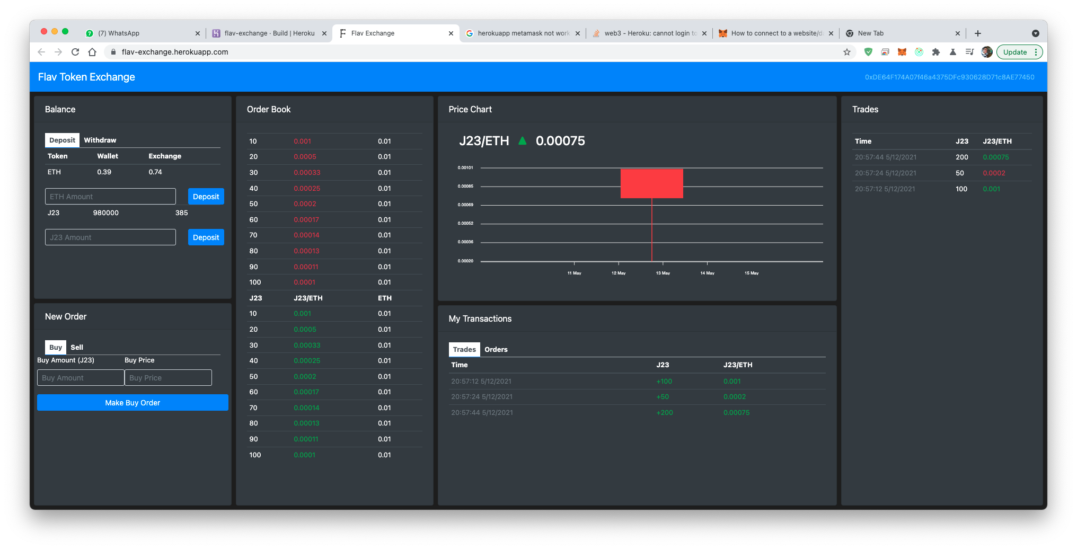Image resolution: width=1077 pixels, height=549 pixels.
Task: Click the browser profile avatar
Action: [986, 52]
